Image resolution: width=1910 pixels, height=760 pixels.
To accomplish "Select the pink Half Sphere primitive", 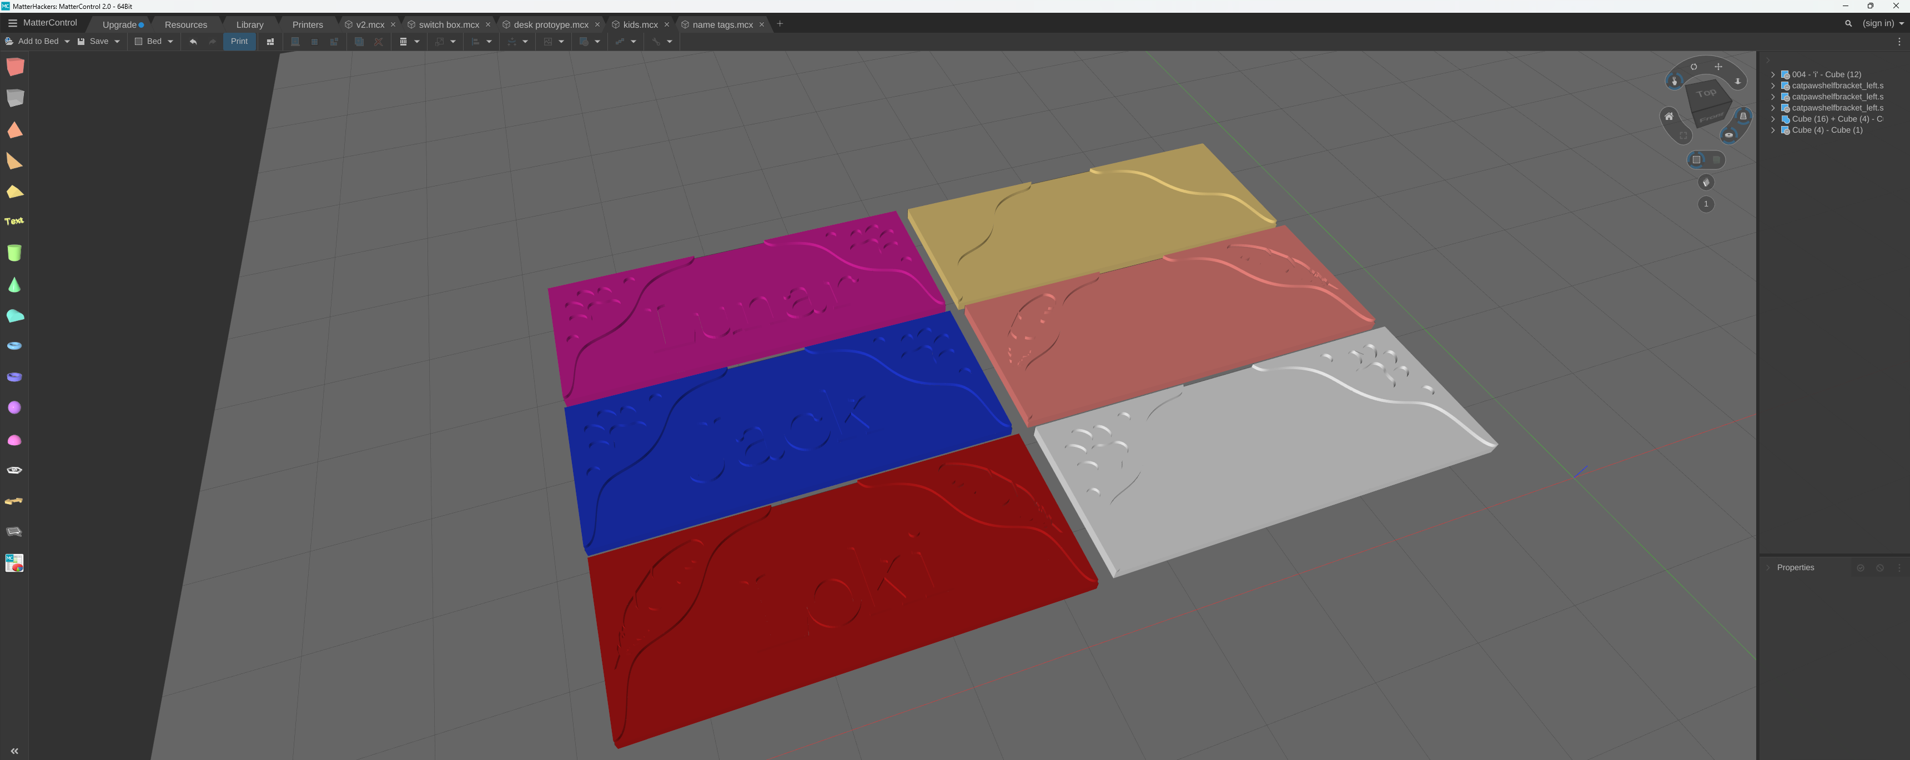I will pyautogui.click(x=14, y=440).
